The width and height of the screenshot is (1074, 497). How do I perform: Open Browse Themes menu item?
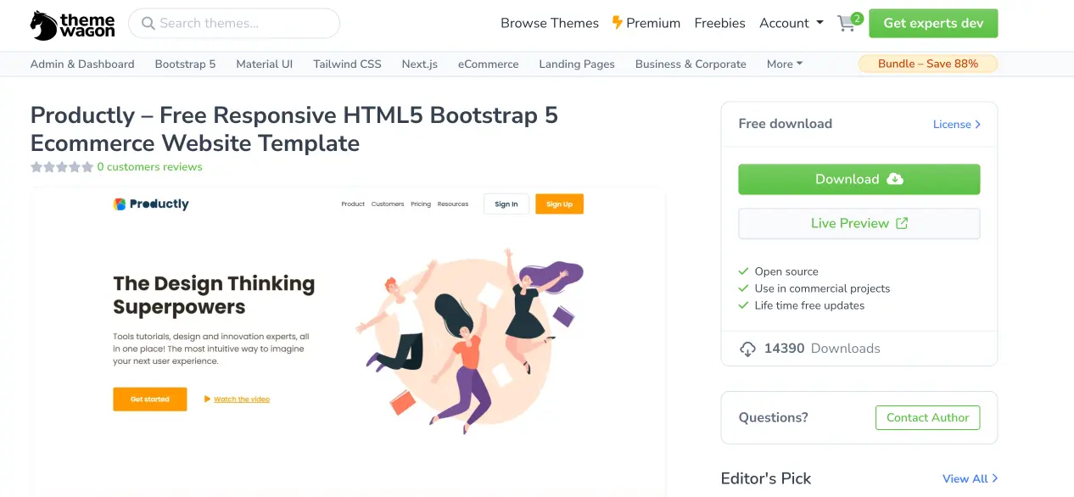pos(550,23)
